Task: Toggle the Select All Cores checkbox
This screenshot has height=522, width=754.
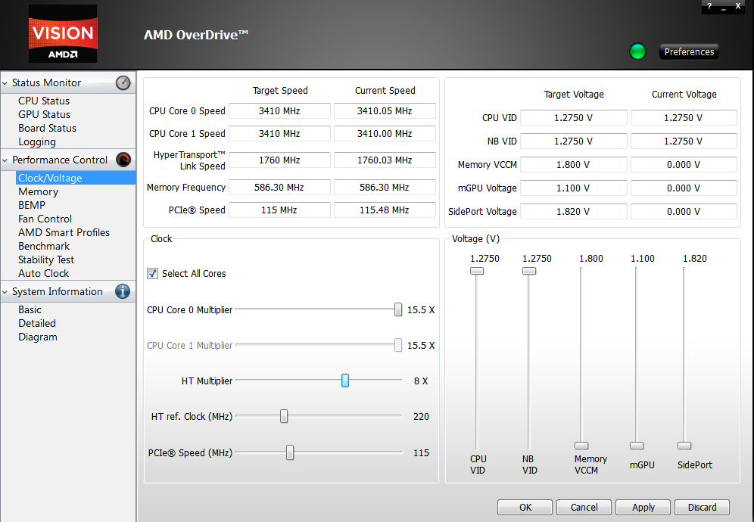Action: (152, 274)
